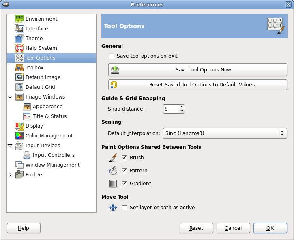294x240 pixels.
Task: Decrease Snap distance with down arrow
Action: tap(182, 111)
